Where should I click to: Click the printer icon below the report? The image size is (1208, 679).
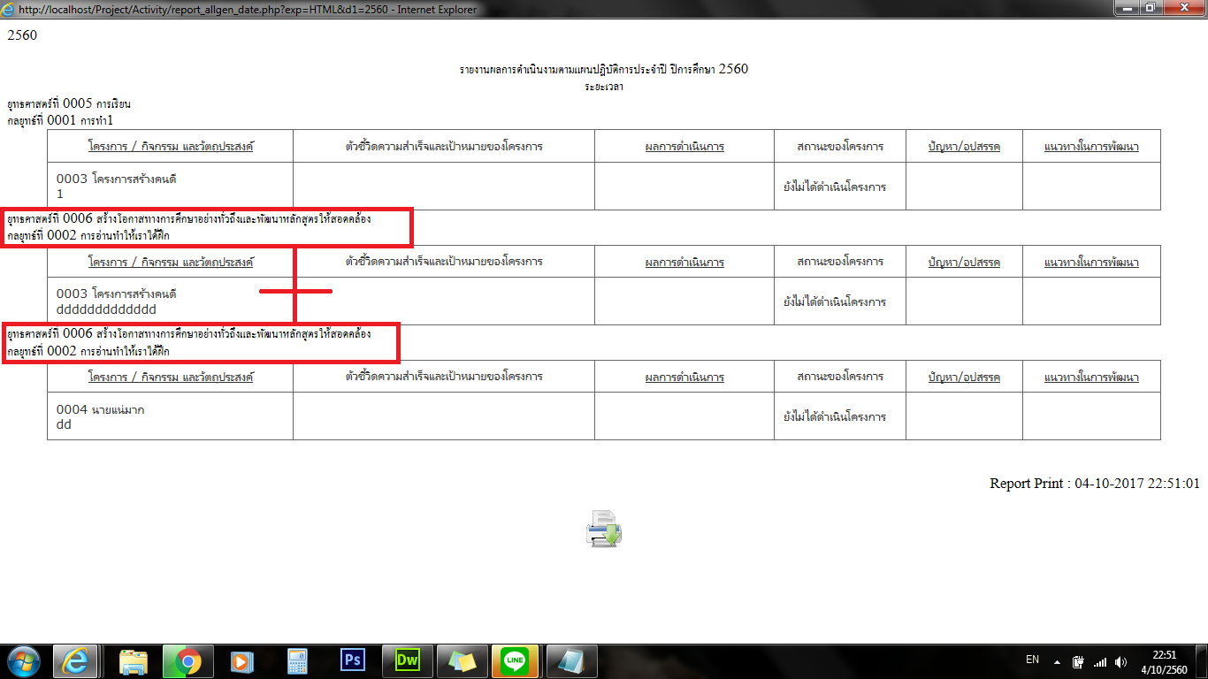click(603, 528)
